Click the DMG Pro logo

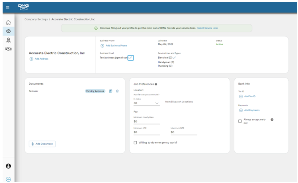23,7
